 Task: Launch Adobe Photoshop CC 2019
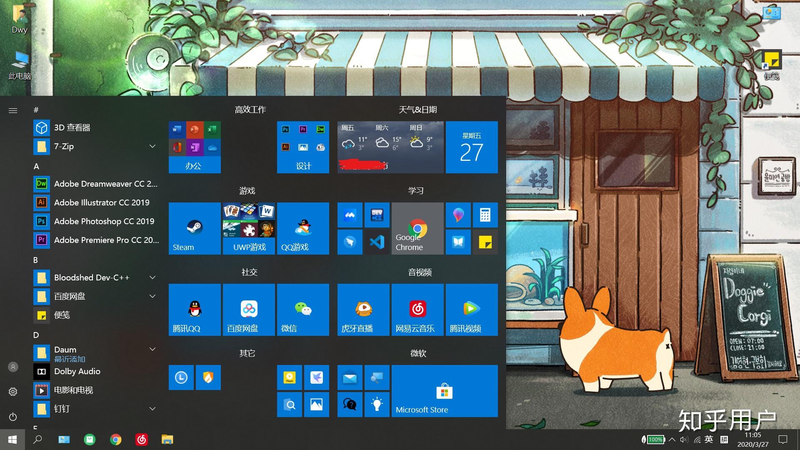(x=97, y=221)
